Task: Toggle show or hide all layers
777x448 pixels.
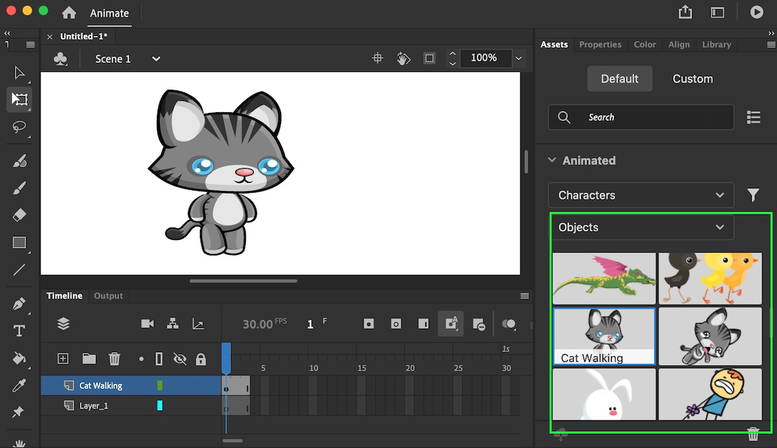Action: pyautogui.click(x=180, y=359)
